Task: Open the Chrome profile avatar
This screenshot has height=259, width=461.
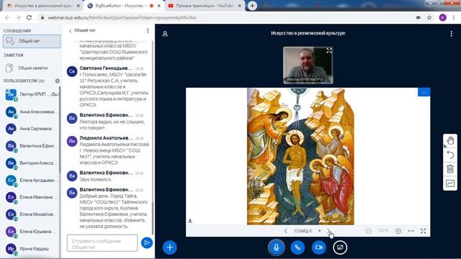Action: point(442,17)
